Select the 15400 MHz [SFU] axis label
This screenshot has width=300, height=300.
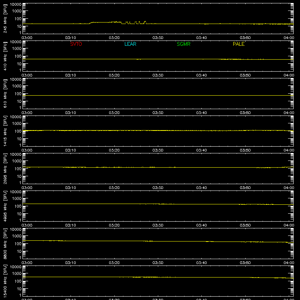pyautogui.click(x=5, y=281)
